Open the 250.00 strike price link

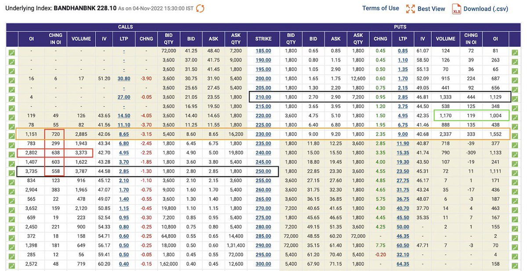tap(263, 171)
